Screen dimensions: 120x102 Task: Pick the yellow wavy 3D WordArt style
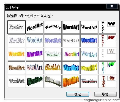[x=89, y=68]
